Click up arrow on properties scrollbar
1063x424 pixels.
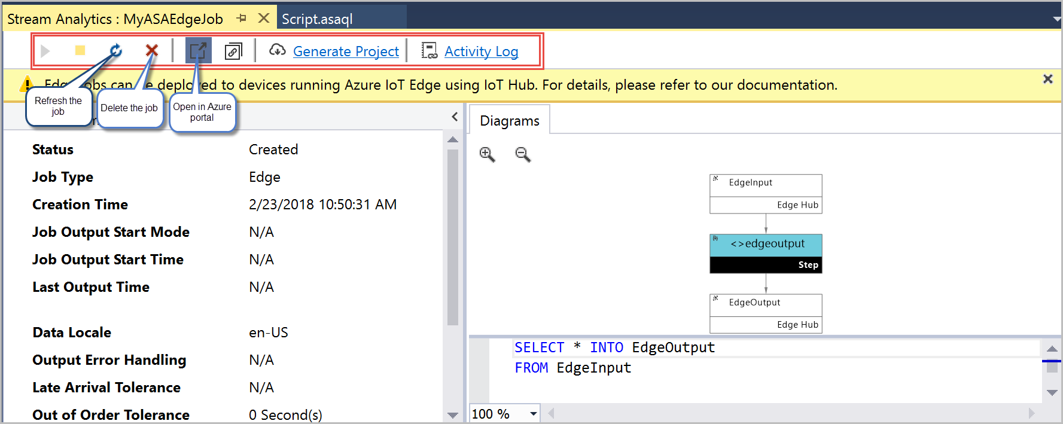point(453,139)
